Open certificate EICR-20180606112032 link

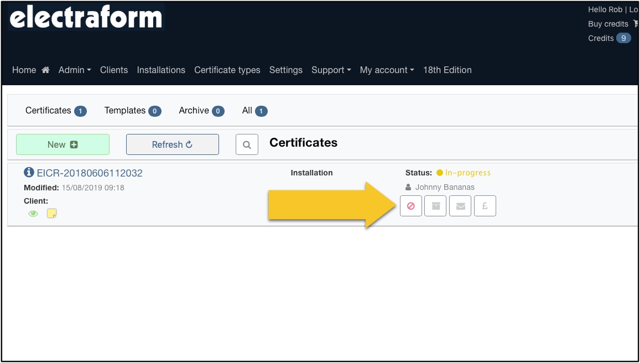pyautogui.click(x=90, y=173)
